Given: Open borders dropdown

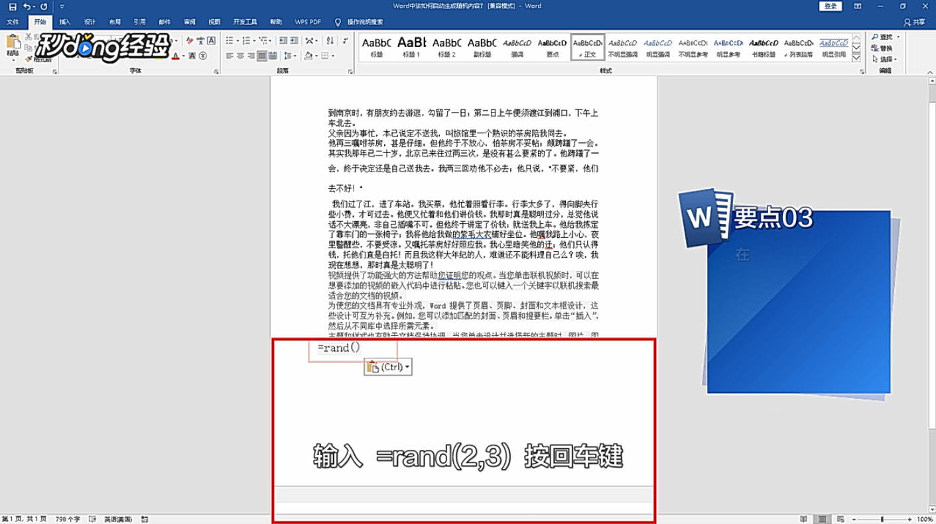Looking at the screenshot, I should 334,56.
